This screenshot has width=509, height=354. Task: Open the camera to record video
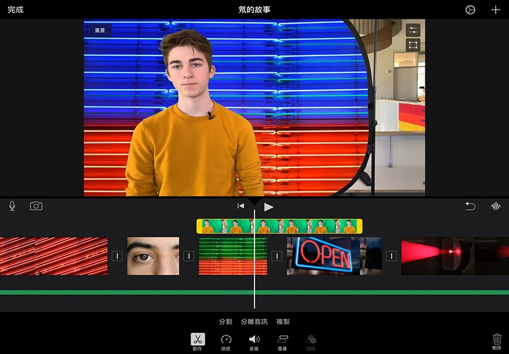pyautogui.click(x=36, y=206)
